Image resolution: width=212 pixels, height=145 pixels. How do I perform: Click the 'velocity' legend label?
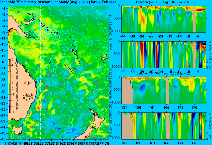pyautogui.click(x=28, y=94)
